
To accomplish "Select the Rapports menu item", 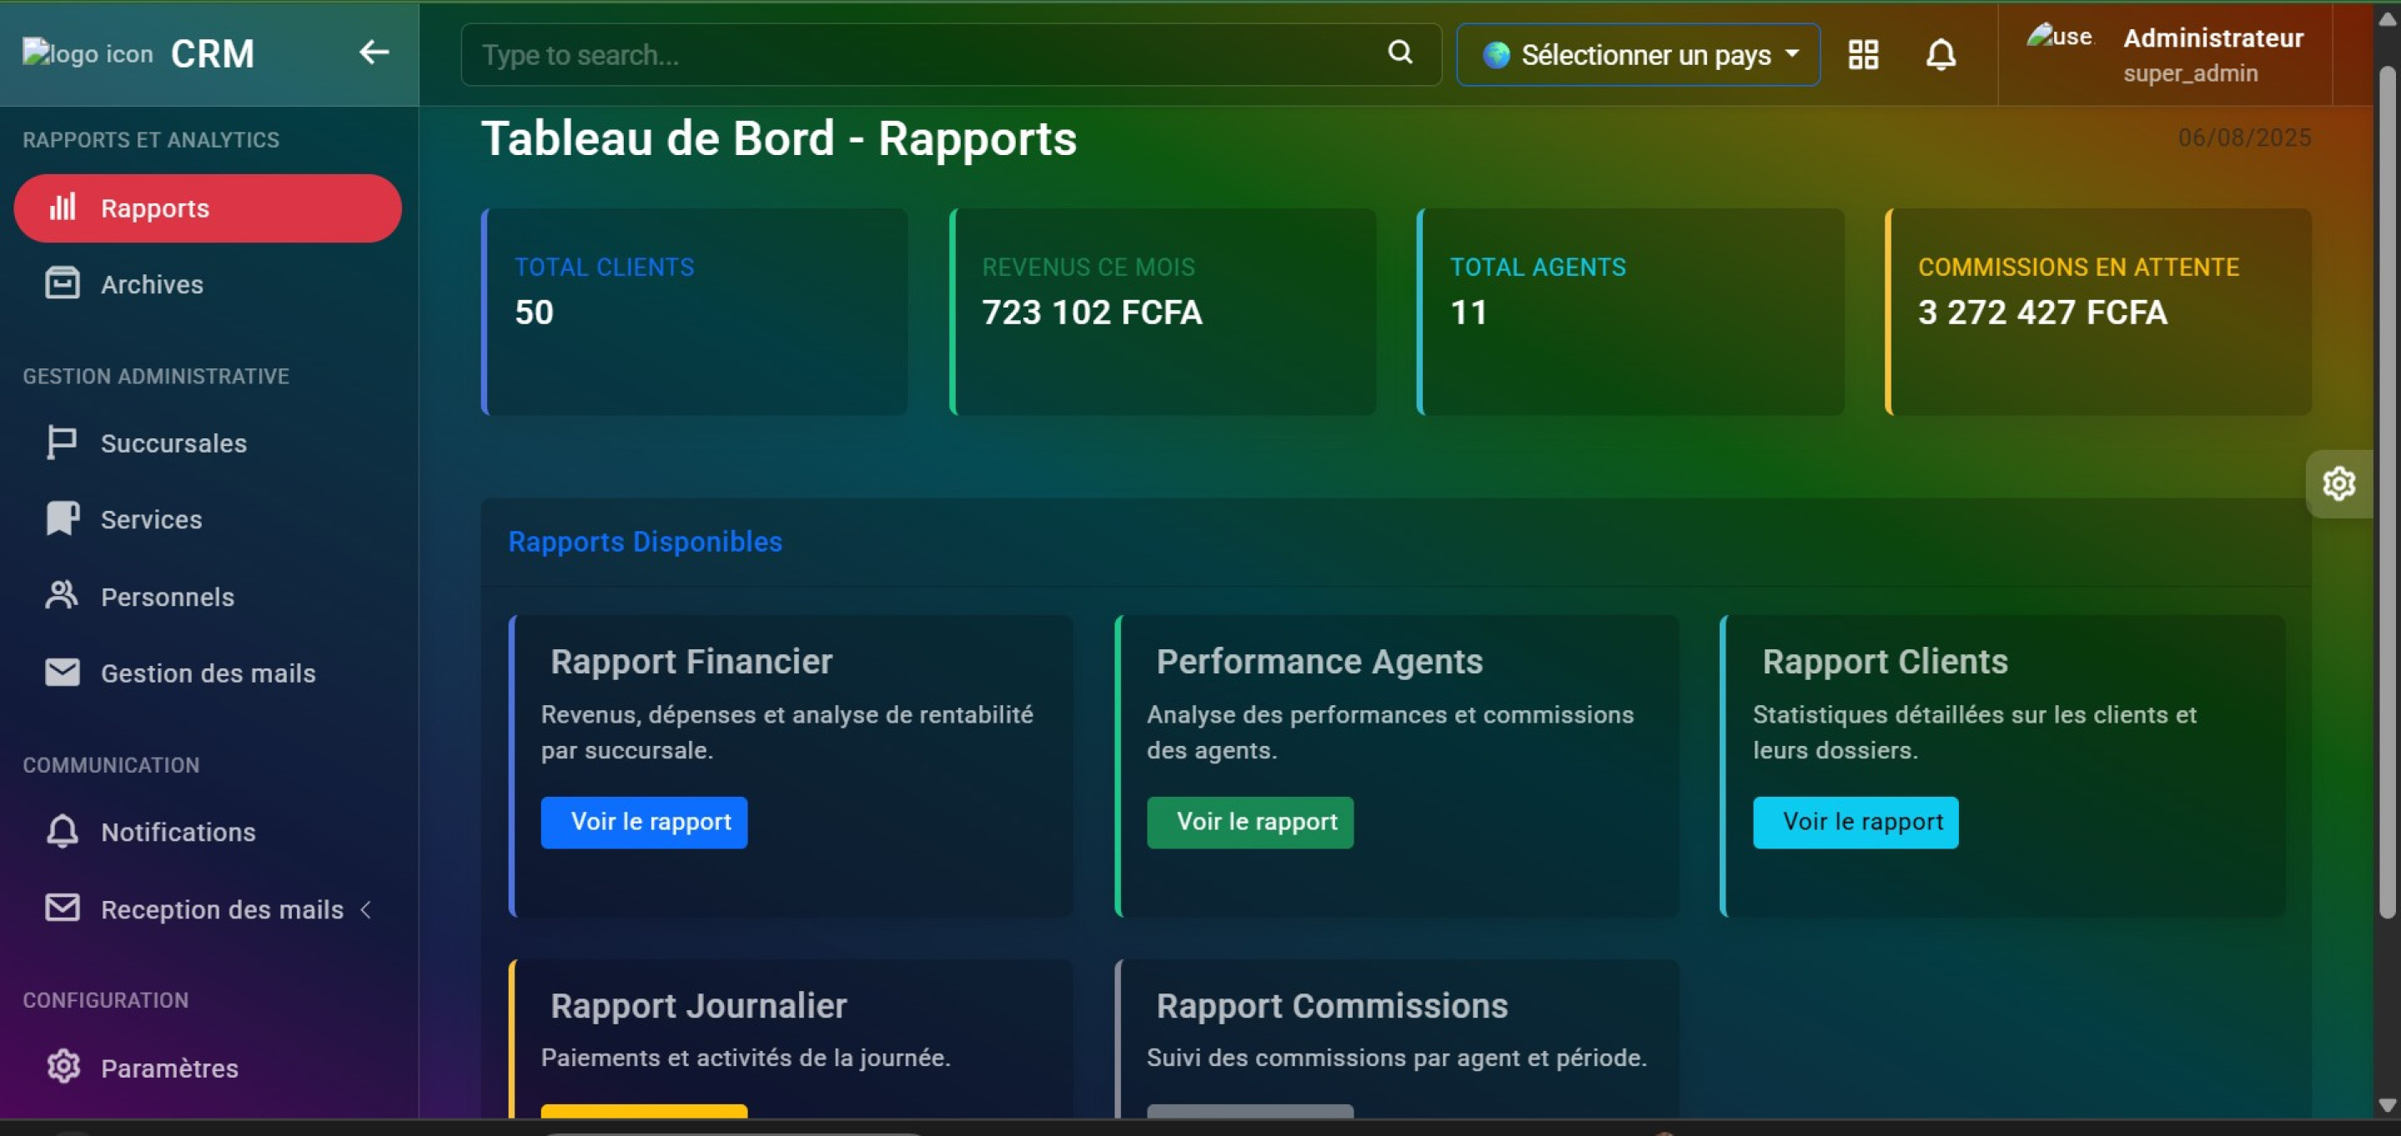I will click(207, 208).
